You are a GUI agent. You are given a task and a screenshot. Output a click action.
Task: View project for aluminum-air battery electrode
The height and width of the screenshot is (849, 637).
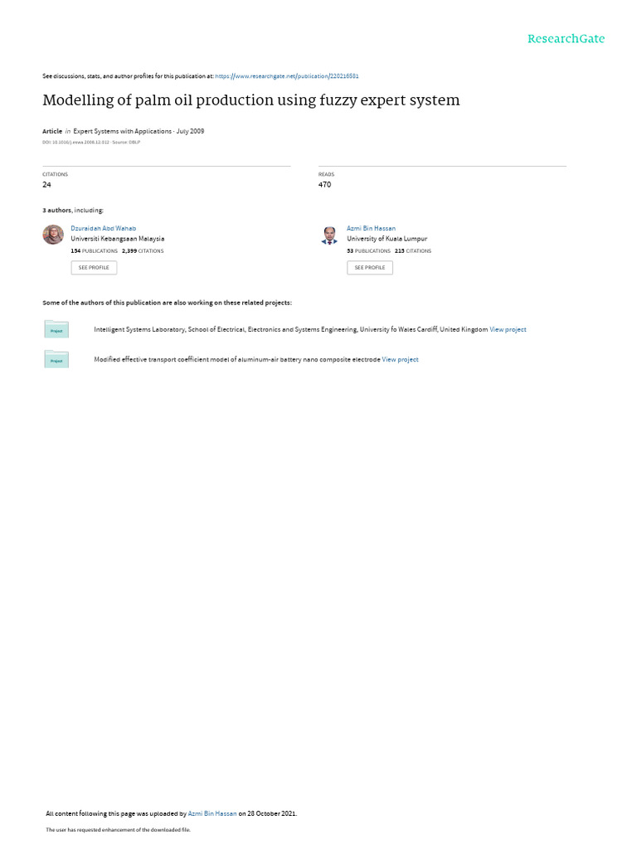tap(400, 360)
